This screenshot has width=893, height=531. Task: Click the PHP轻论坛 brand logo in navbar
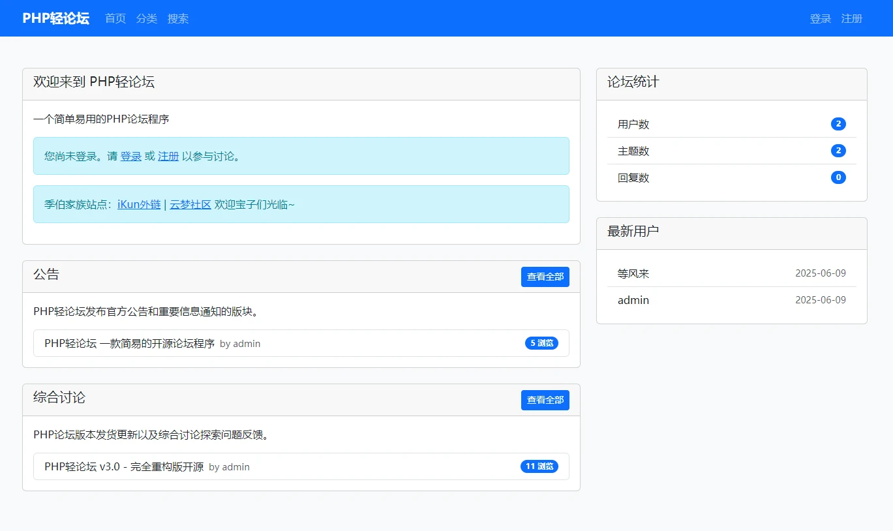56,18
